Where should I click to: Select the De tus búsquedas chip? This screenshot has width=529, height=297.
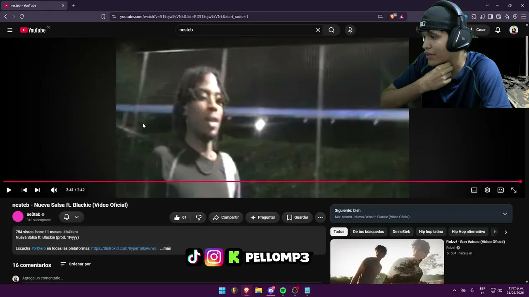[x=368, y=232]
